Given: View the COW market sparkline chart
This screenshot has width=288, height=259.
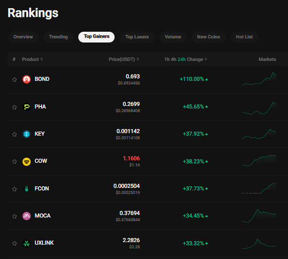Looking at the screenshot, I should pos(259,161).
